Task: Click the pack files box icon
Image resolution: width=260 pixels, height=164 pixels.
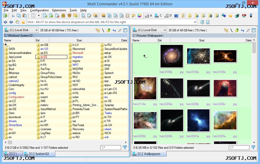Action: (69, 16)
